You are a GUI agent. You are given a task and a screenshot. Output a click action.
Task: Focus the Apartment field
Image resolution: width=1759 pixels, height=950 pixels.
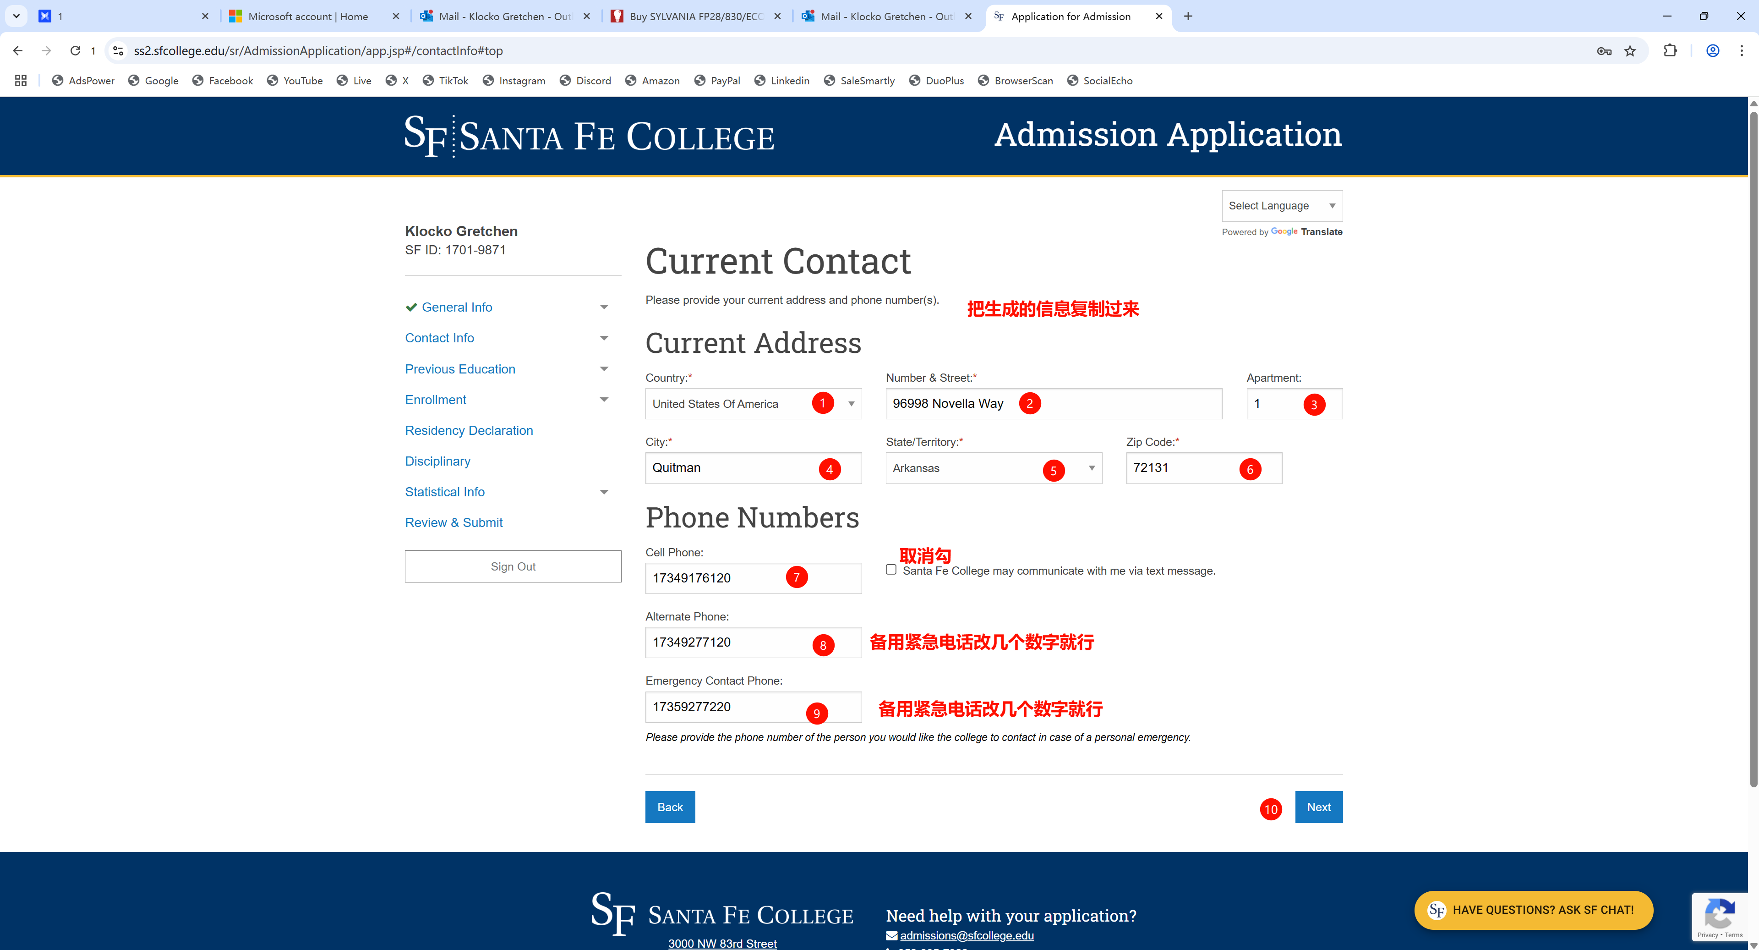[x=1294, y=404]
